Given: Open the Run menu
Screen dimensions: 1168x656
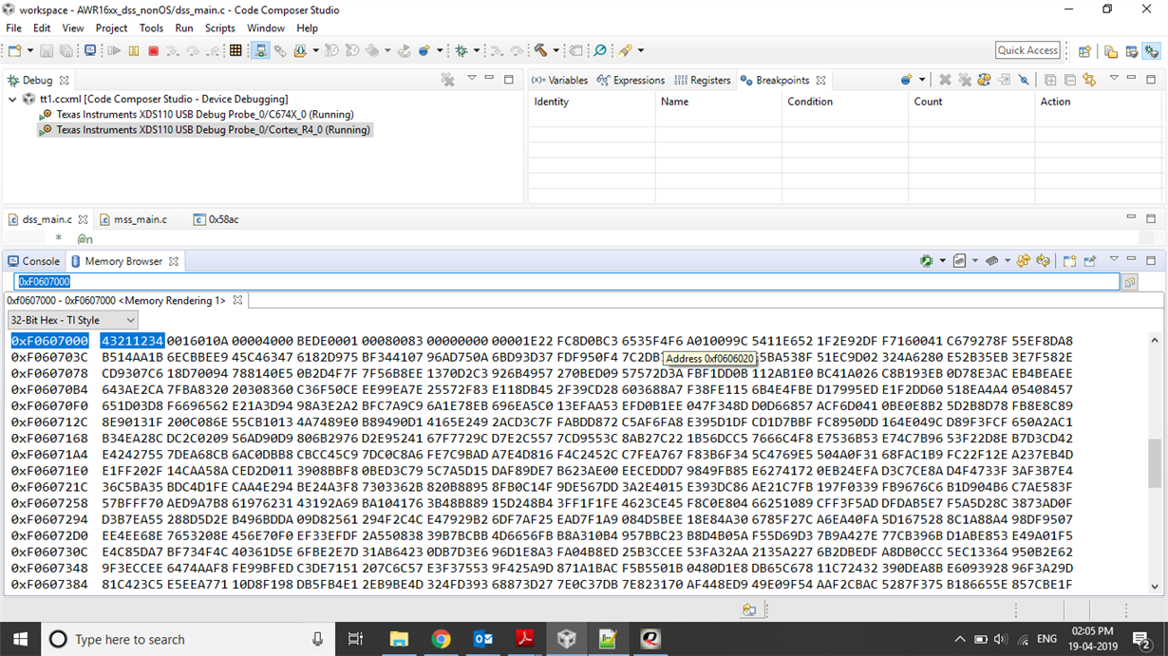Looking at the screenshot, I should 183,28.
